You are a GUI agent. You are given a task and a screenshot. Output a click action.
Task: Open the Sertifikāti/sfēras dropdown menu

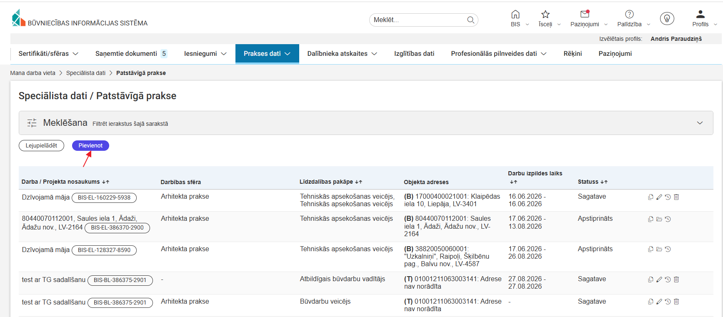coord(48,54)
